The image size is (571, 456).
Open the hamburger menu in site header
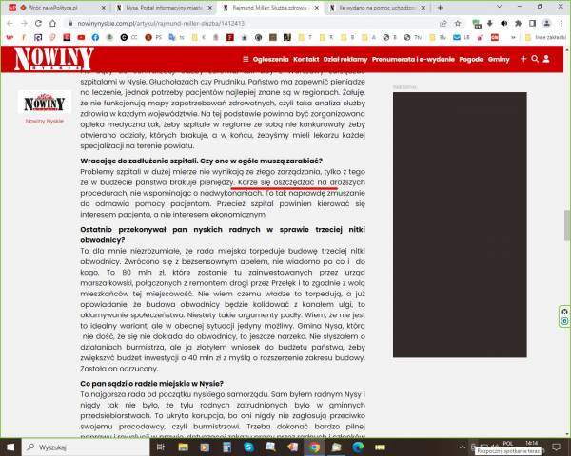point(246,59)
